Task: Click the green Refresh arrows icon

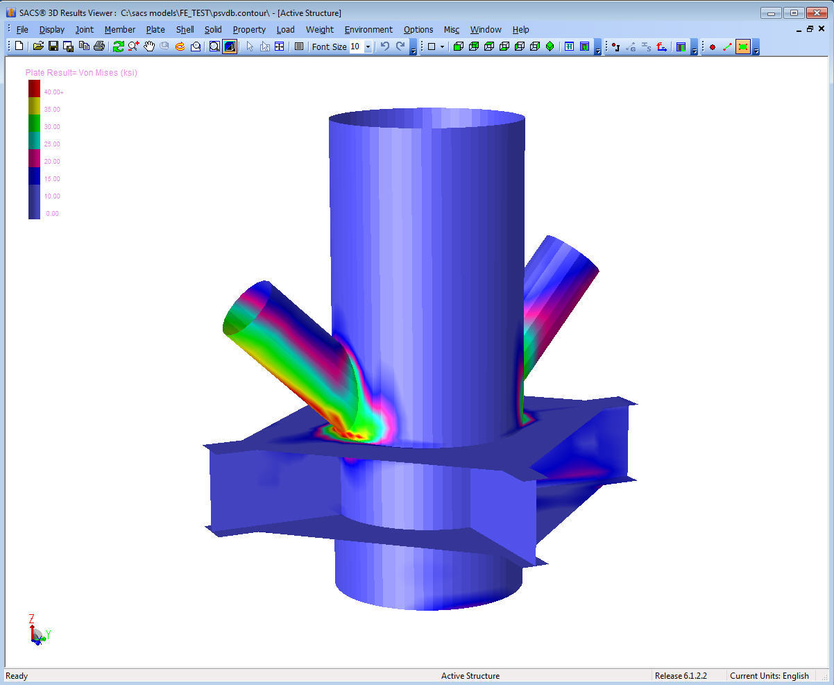Action: tap(119, 46)
